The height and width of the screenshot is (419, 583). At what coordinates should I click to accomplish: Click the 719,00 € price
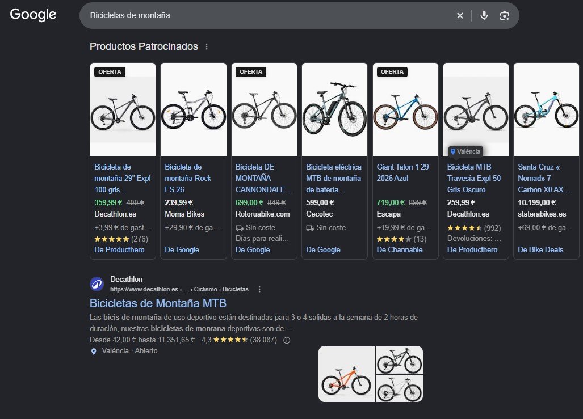391,202
